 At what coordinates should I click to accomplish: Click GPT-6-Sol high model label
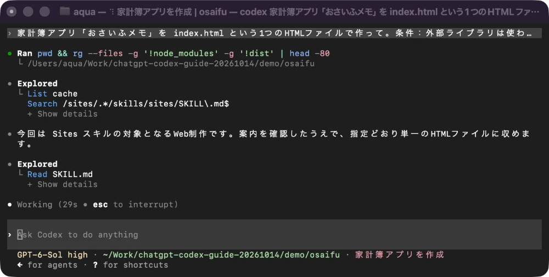point(52,255)
